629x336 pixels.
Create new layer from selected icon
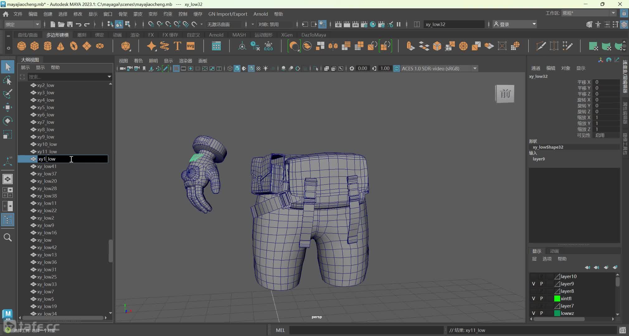point(615,268)
